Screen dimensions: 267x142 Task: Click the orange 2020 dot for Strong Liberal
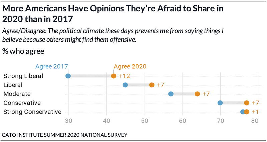(113, 76)
